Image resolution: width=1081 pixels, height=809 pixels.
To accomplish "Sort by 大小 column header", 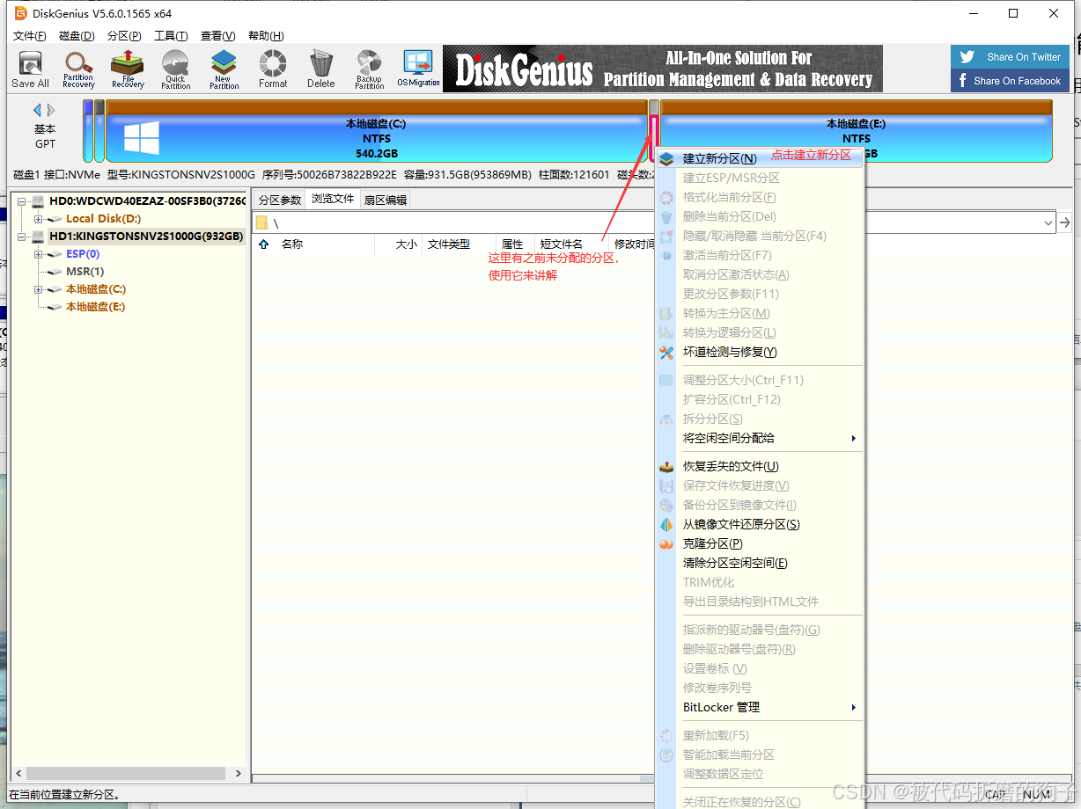I will (405, 244).
